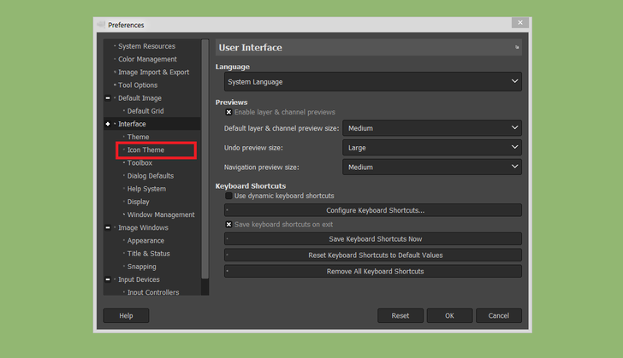This screenshot has height=358, width=623.
Task: Click the Help button
Action: 126,316
